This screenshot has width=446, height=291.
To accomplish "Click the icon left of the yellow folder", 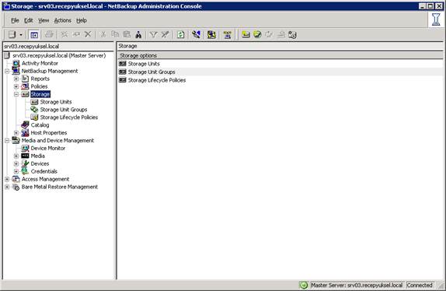I will coord(227,35).
